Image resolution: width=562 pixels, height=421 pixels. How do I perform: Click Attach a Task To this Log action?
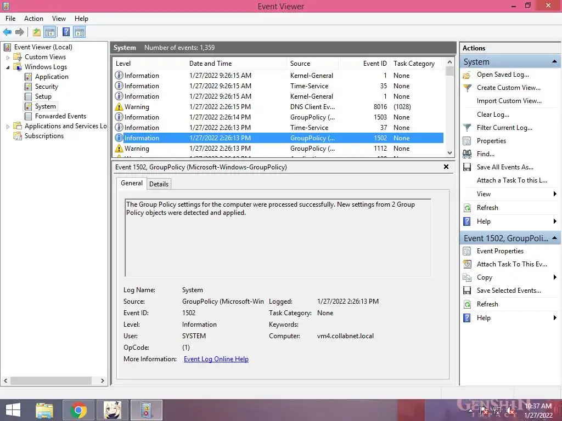click(x=512, y=180)
